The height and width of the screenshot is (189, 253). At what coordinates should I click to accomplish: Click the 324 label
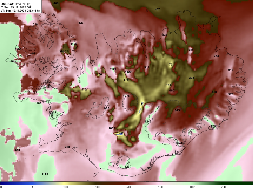point(192,78)
